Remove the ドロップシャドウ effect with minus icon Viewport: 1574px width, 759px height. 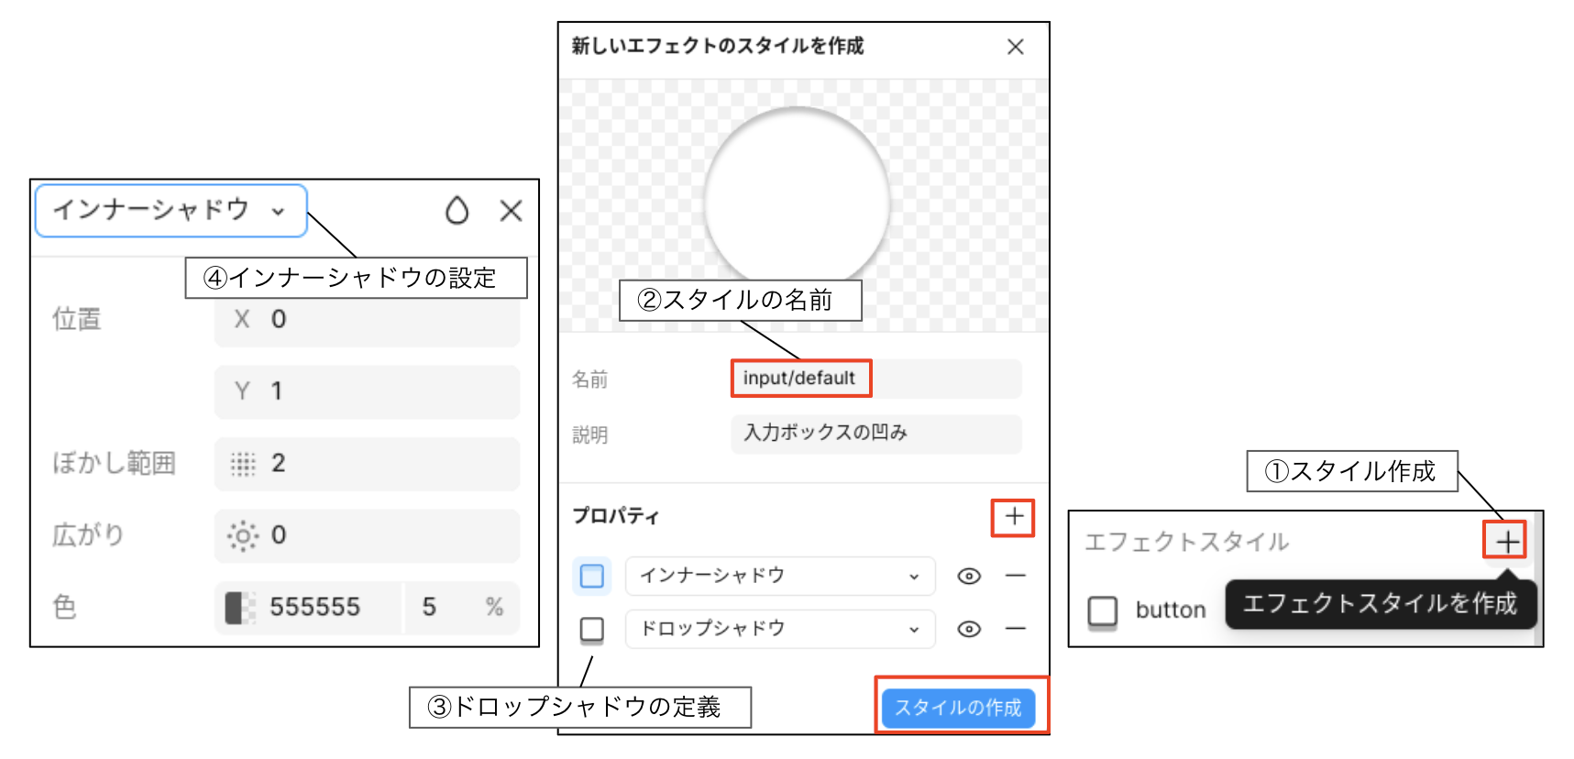[x=1015, y=629]
